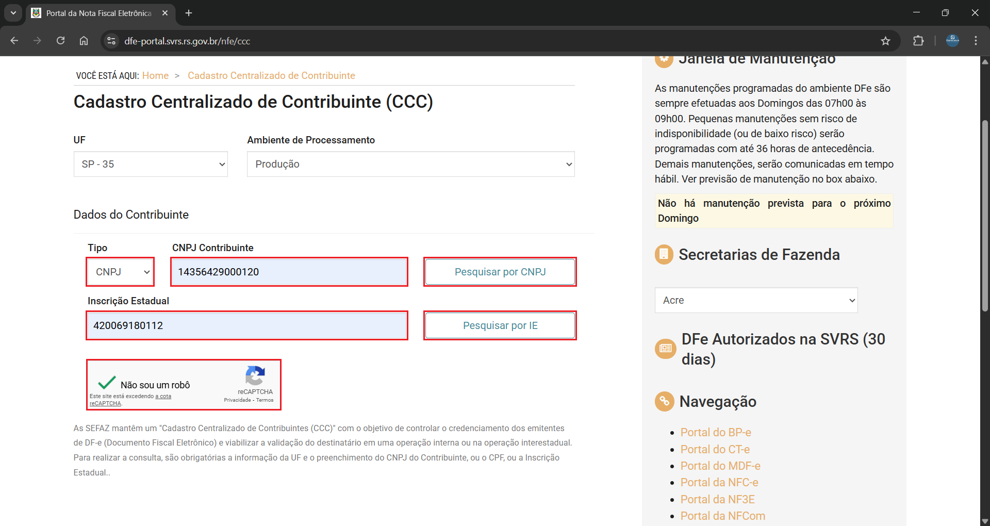
Task: Expand the UF dropdown showing SP - 35
Action: pos(151,164)
